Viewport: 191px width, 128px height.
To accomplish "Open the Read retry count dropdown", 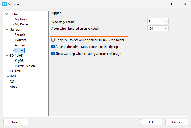I will [x=158, y=21].
